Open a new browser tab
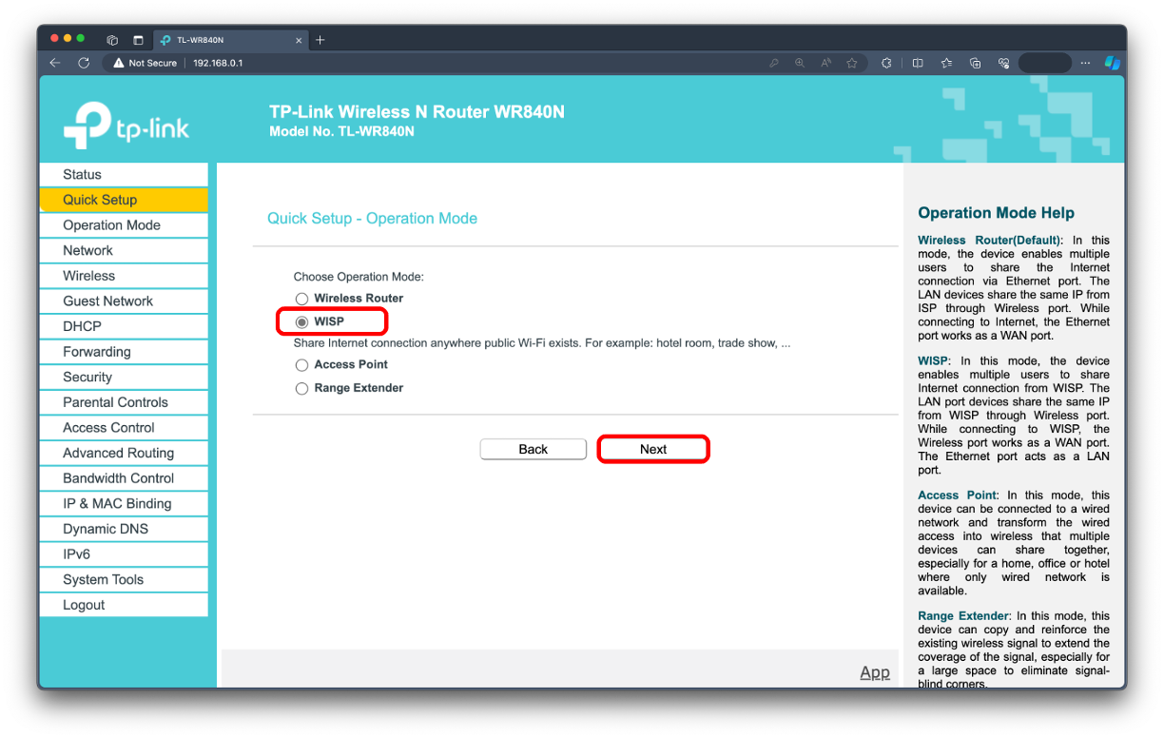This screenshot has width=1164, height=738. click(x=320, y=40)
